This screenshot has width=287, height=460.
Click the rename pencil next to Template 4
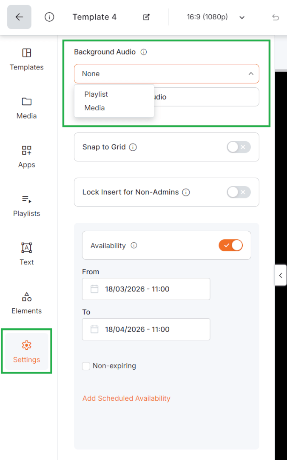pos(146,17)
